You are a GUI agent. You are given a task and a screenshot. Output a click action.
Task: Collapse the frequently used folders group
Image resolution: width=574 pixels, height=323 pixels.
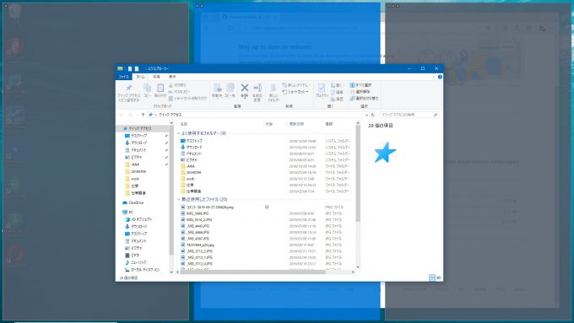tap(179, 133)
